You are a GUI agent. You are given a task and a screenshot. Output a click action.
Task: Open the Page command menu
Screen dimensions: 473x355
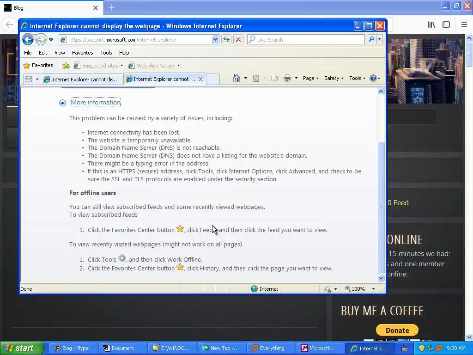tap(311, 78)
